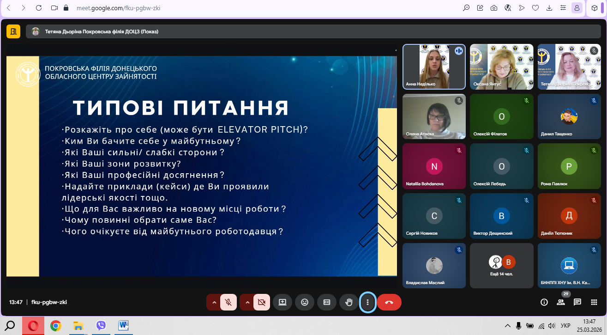Open the activities grid icon
This screenshot has width=607, height=335.
click(x=594, y=302)
